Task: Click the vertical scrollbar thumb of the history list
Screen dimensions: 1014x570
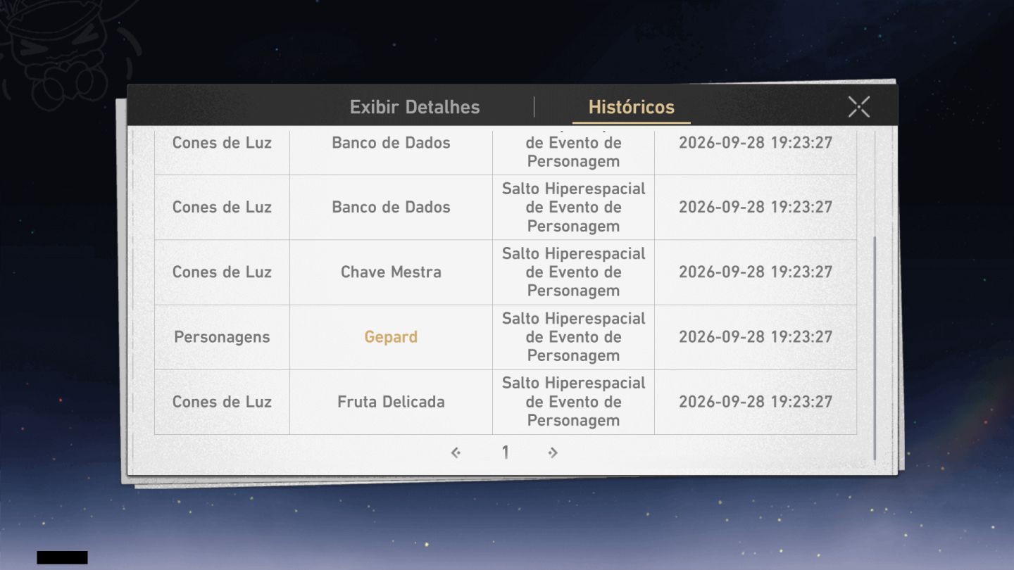Action: point(875,348)
